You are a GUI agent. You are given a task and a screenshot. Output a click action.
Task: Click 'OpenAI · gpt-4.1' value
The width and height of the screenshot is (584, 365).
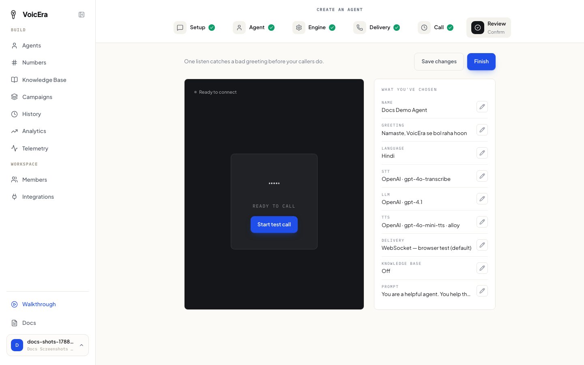[x=402, y=202]
